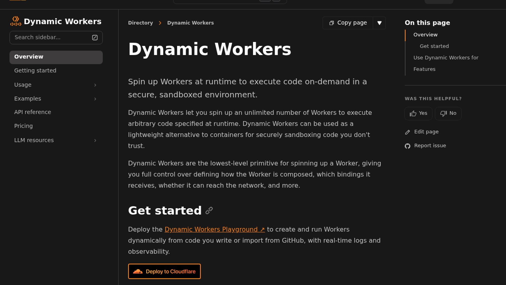The width and height of the screenshot is (506, 285).
Task: Click the thumbs up Yes button
Action: [418, 113]
